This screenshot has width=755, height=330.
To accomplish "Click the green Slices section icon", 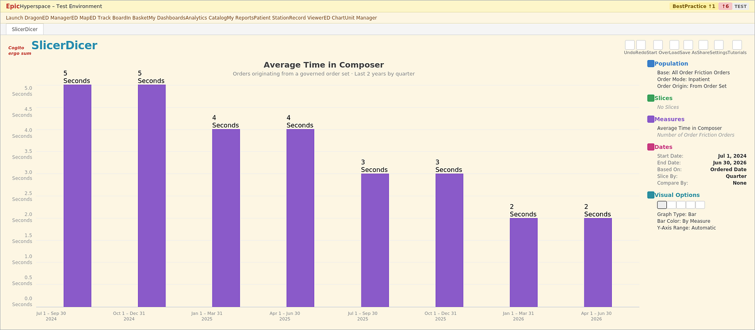I will coord(651,98).
